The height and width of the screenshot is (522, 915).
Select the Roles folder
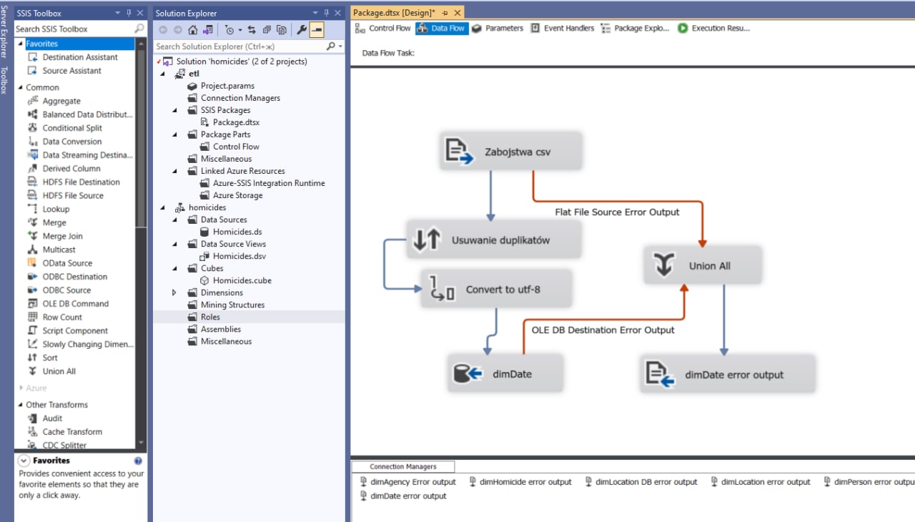210,317
